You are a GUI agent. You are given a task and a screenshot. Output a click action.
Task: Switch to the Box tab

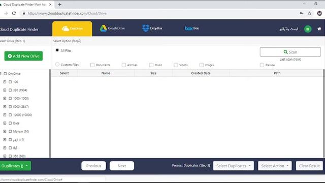[192, 28]
